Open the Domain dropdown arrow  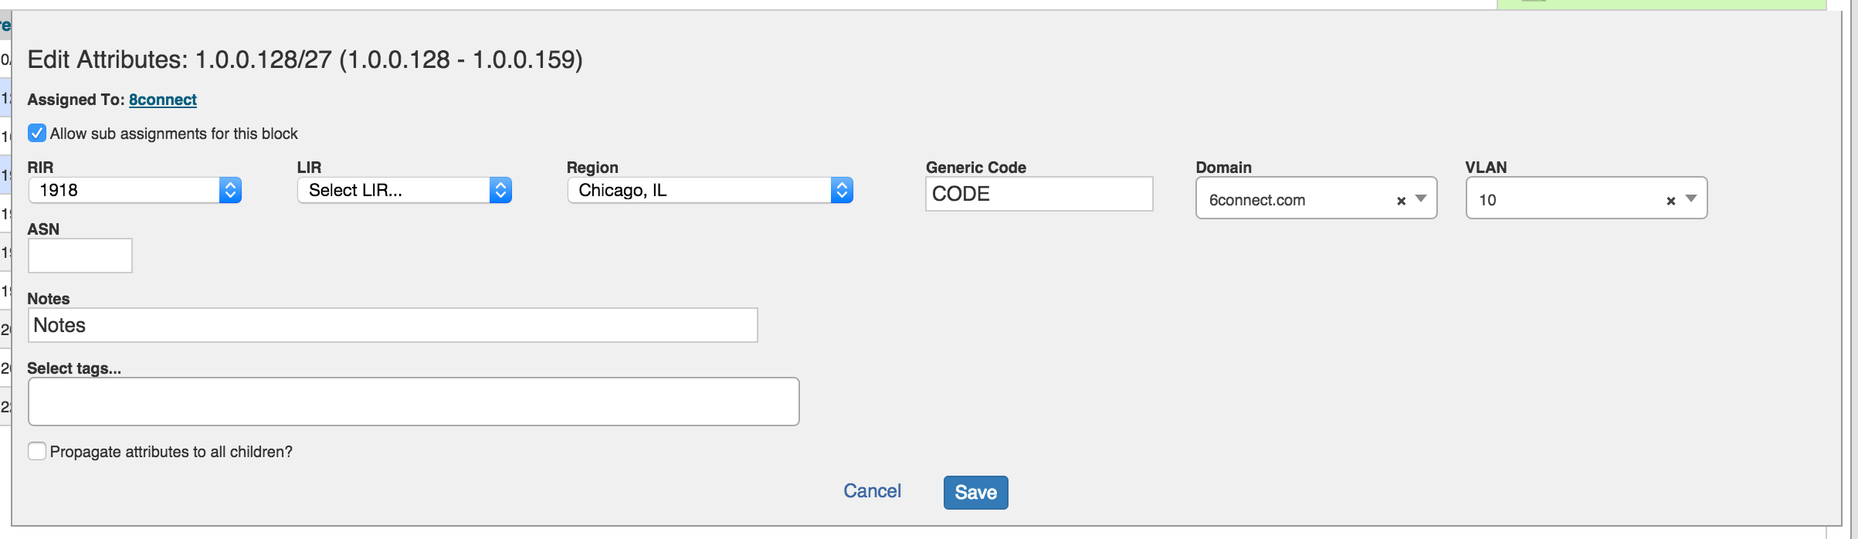coord(1421,199)
